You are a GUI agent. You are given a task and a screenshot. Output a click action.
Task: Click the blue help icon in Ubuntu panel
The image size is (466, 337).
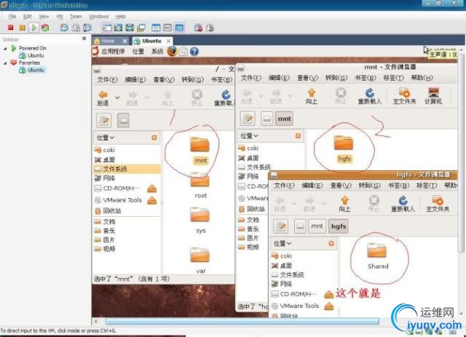194,52
